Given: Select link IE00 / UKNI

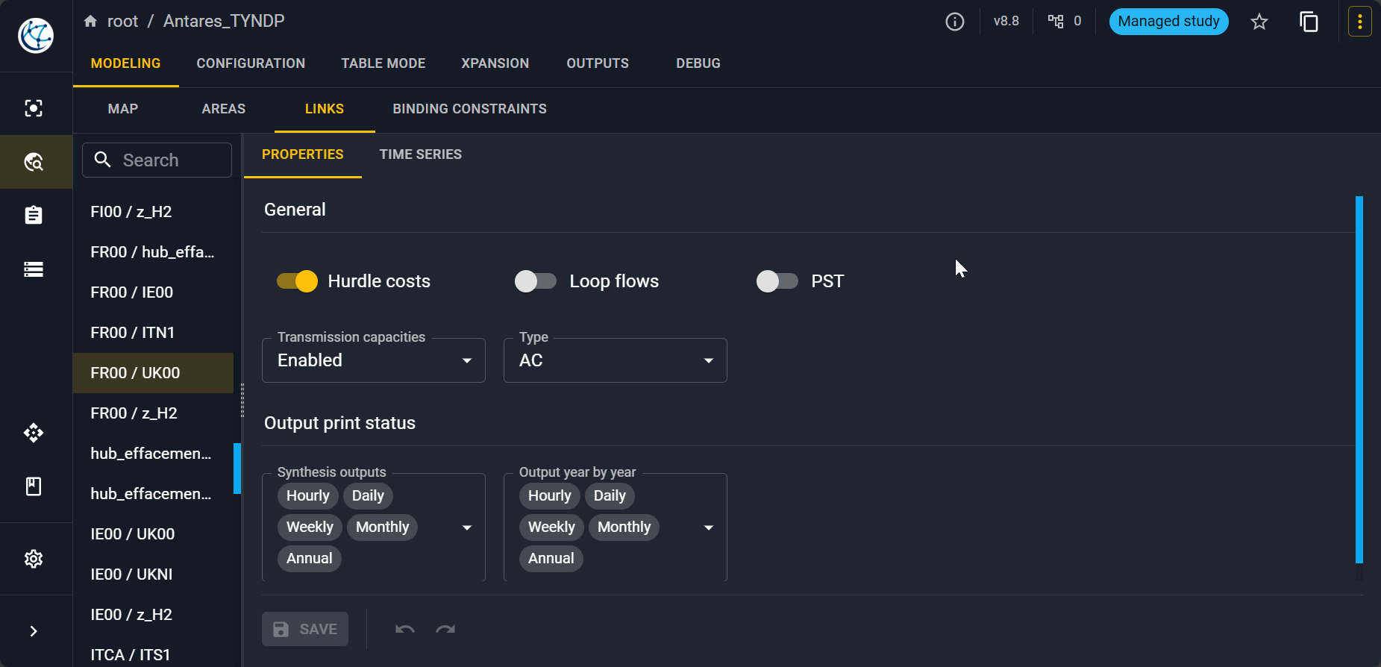Looking at the screenshot, I should click(x=154, y=574).
